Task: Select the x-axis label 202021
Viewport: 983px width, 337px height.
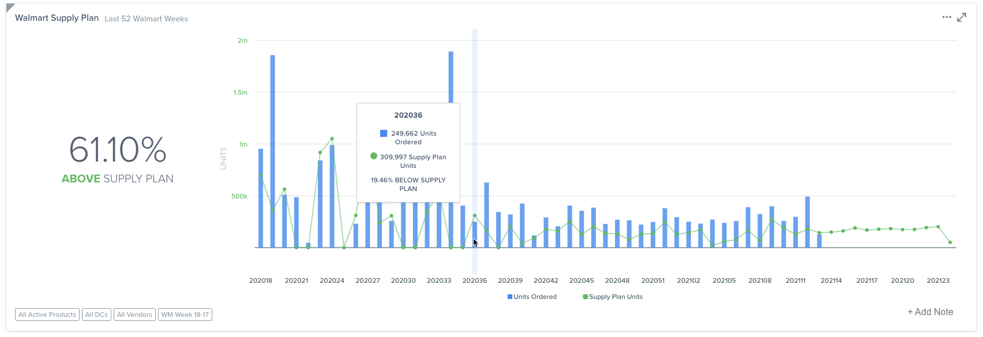Action: (x=297, y=280)
